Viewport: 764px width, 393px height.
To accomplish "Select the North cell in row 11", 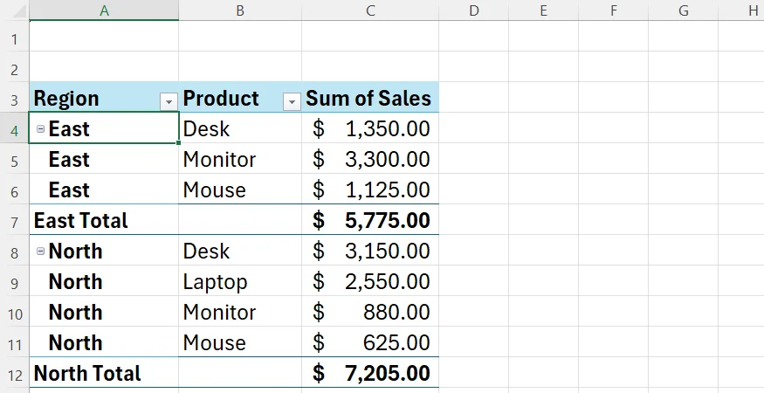I will [104, 342].
